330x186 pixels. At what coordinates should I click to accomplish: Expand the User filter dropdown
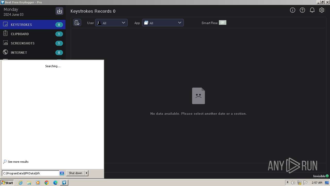111,23
